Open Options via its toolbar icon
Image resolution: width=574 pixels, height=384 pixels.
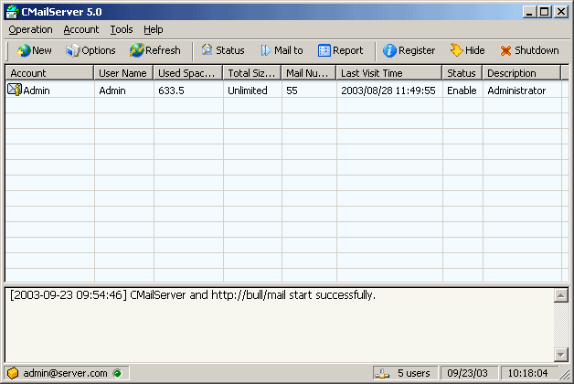click(72, 50)
